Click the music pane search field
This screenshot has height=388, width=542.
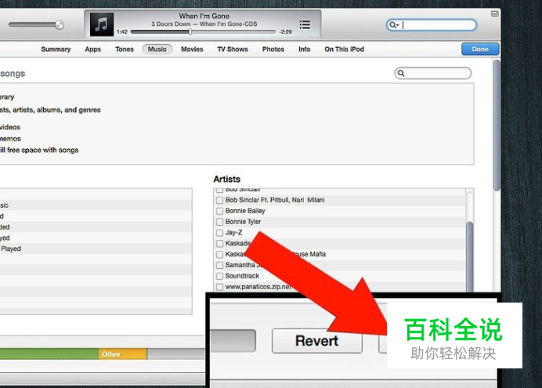(x=433, y=73)
